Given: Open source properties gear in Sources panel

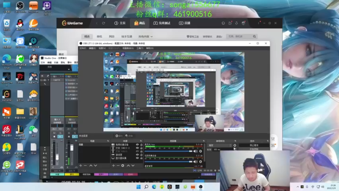Looking at the screenshot, I should (122, 166).
